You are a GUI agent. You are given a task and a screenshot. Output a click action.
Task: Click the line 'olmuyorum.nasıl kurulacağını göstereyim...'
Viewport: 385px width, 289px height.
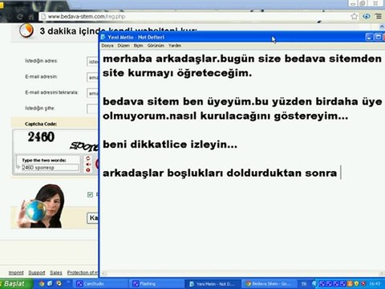225,116
